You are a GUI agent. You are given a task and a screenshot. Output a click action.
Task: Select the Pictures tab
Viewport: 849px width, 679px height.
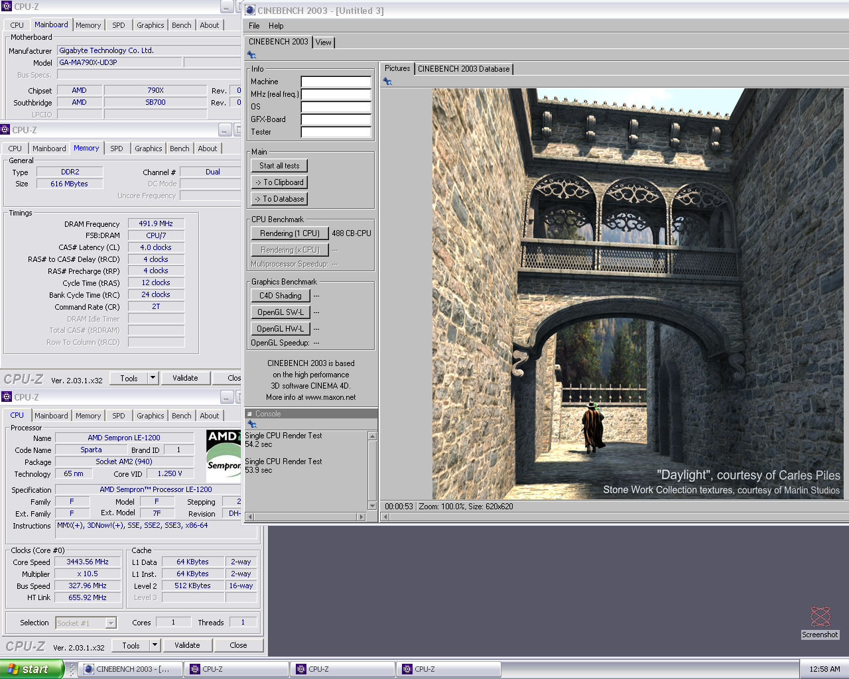point(397,68)
